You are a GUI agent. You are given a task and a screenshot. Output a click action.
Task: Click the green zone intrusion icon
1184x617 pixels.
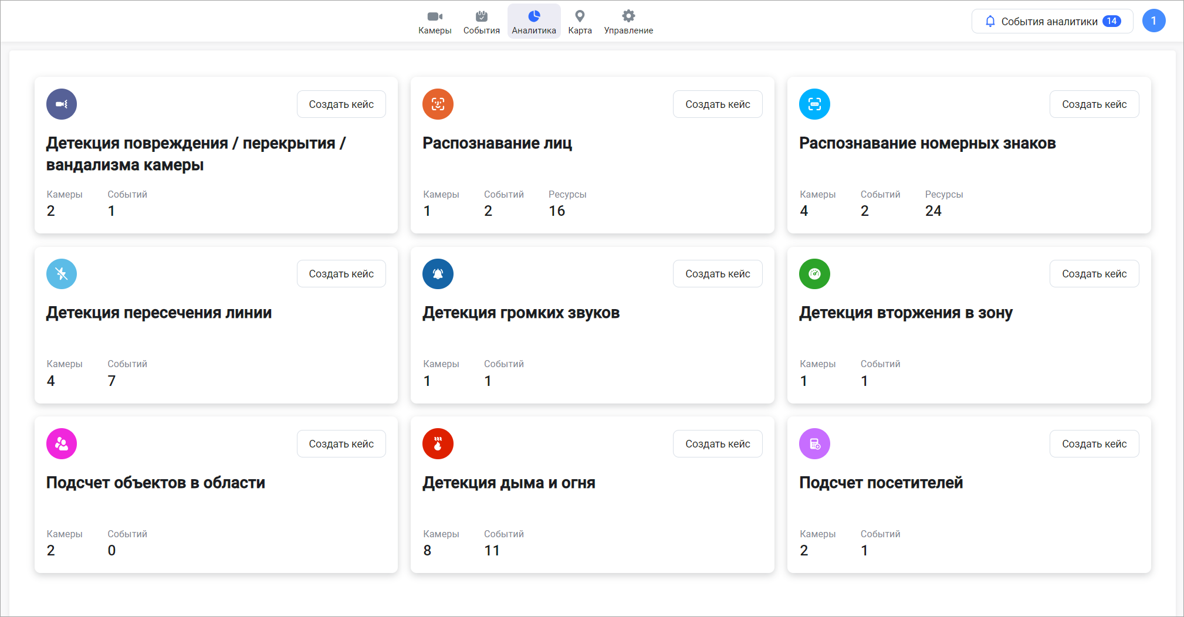[x=814, y=274]
